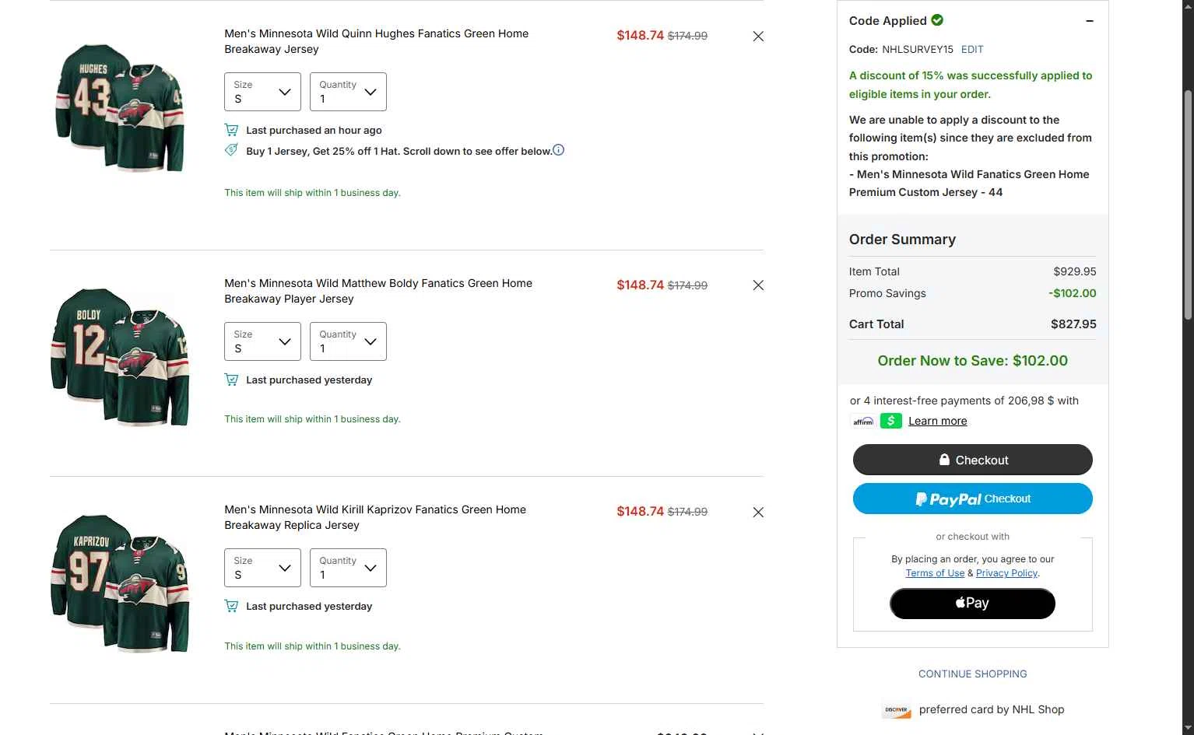Remove the Quinn Hughes jersey from cart
Image resolution: width=1194 pixels, height=735 pixels.
coord(758,37)
